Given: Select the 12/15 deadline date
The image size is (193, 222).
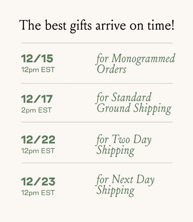Looking at the screenshot, I should point(37,59).
